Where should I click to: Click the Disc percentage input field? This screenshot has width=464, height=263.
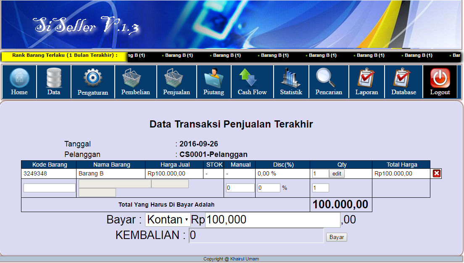coord(269,188)
